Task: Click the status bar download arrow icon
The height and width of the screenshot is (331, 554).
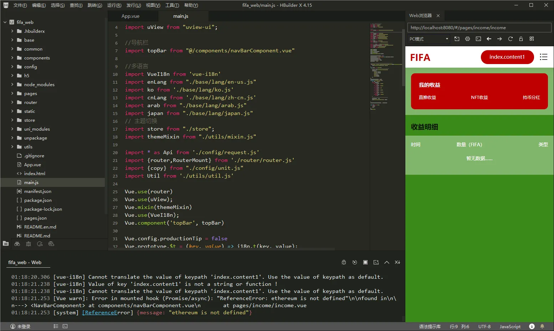Action: click(532, 326)
